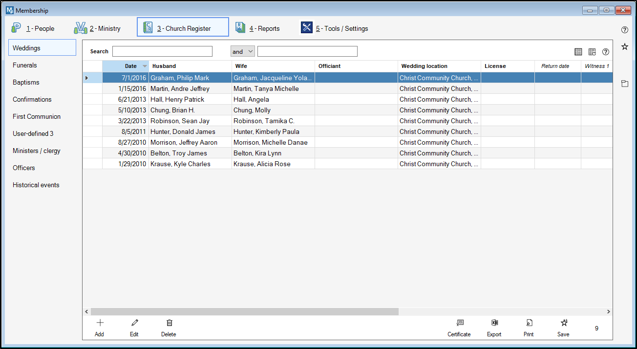
Task: Click the first Search text field
Action: pyautogui.click(x=162, y=51)
